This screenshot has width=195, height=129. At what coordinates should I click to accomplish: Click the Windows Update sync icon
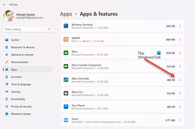point(7,114)
